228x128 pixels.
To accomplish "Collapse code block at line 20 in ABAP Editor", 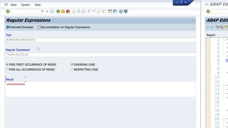I will click(x=224, y=119).
